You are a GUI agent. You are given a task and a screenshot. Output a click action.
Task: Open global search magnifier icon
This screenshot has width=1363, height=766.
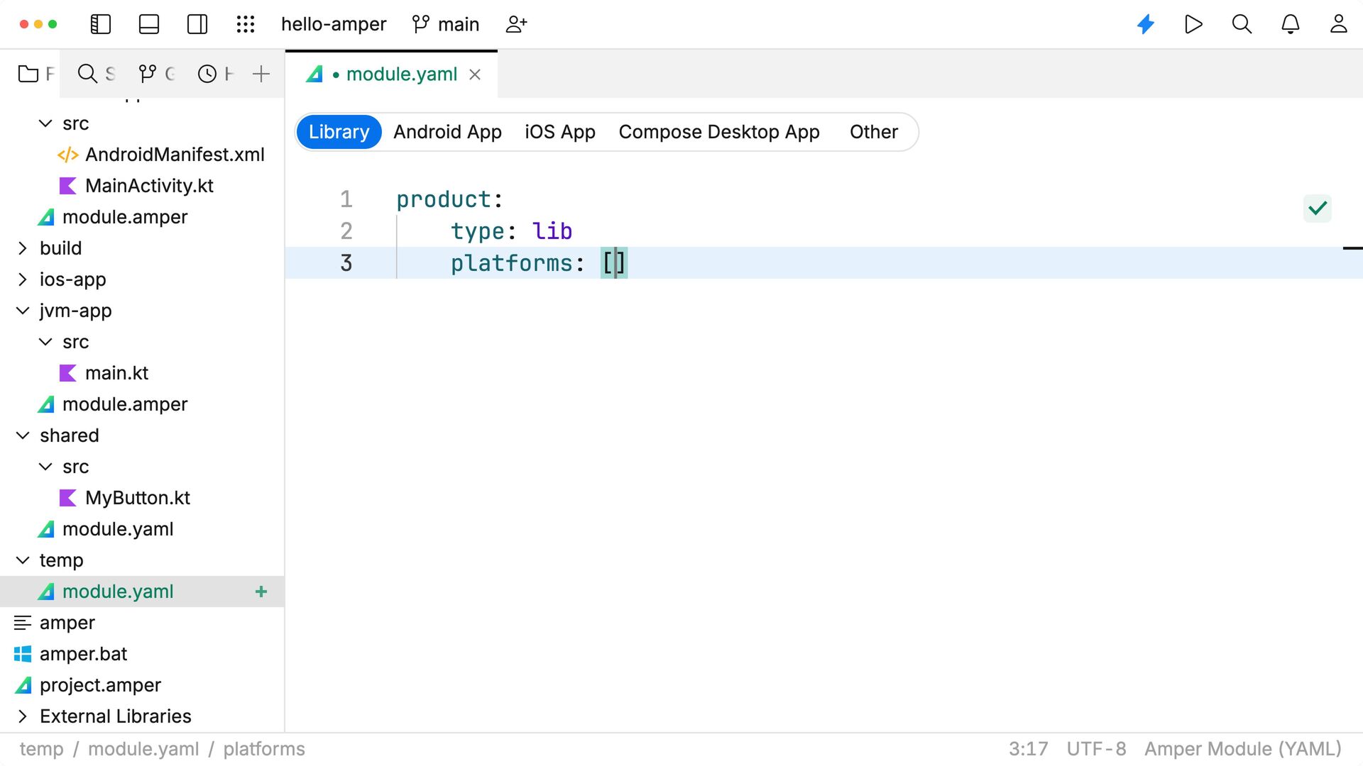pyautogui.click(x=1242, y=24)
